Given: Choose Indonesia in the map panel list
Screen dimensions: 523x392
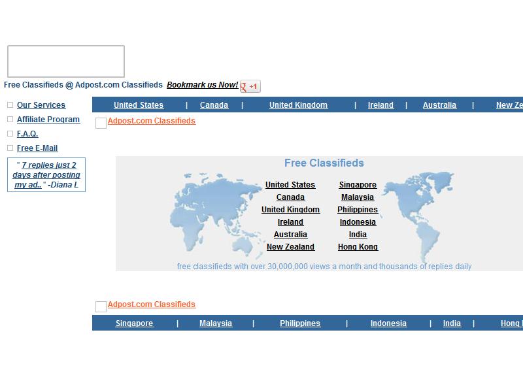Looking at the screenshot, I should [358, 222].
